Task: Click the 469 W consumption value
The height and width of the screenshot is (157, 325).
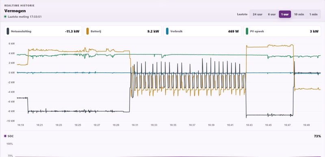Action: pyautogui.click(x=233, y=32)
